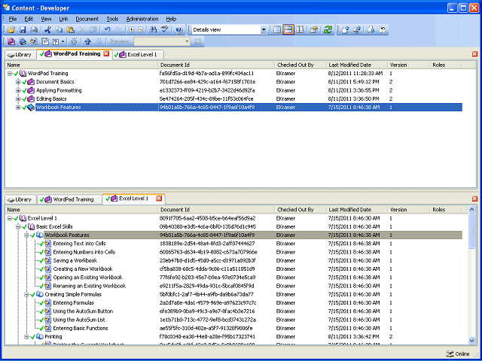Image resolution: width=482 pixels, height=361 pixels.
Task: Select Saving a Workbook topic
Action: (75, 261)
